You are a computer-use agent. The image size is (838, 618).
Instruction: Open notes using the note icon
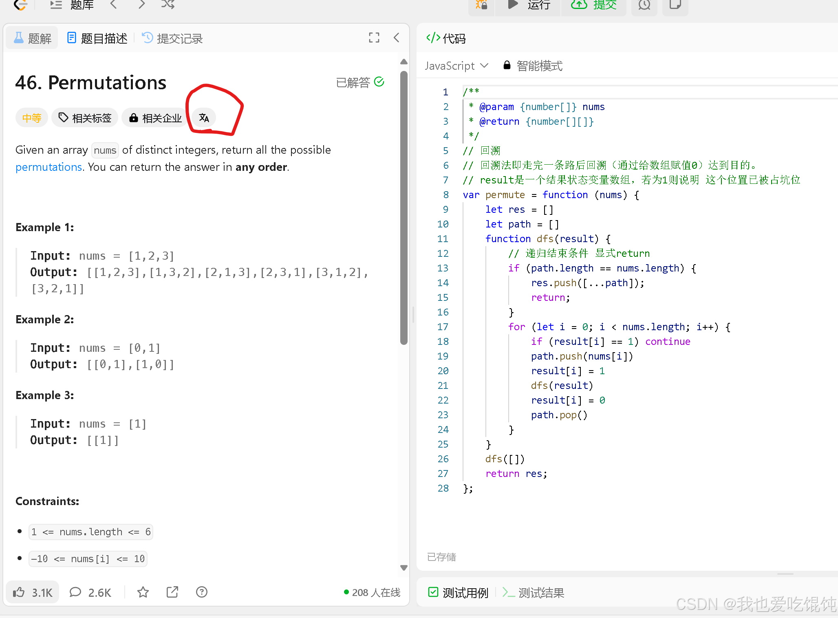(x=675, y=5)
